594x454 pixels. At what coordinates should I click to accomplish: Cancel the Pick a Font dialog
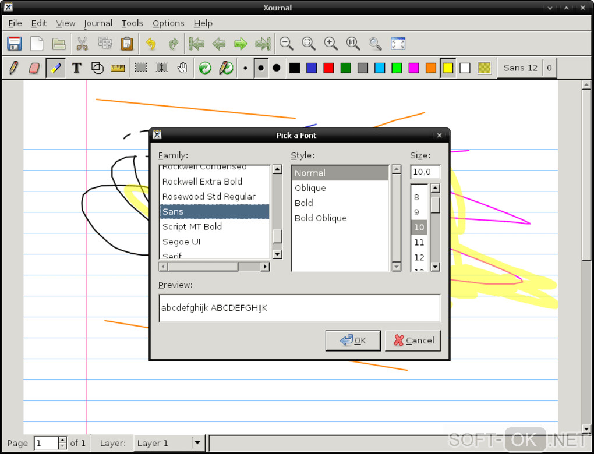412,340
